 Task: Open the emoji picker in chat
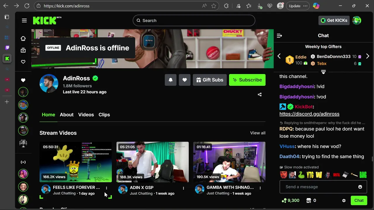click(x=360, y=187)
